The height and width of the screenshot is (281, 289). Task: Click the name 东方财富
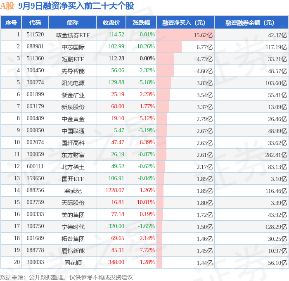click(73, 155)
